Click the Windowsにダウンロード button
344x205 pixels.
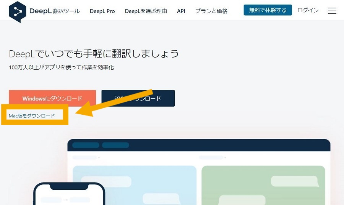[x=52, y=98]
